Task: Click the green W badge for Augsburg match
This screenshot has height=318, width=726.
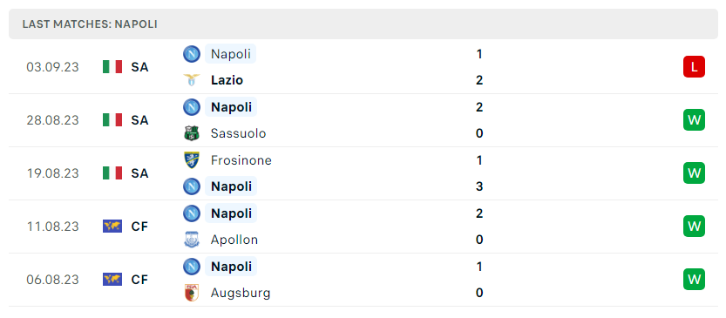Action: tap(694, 280)
